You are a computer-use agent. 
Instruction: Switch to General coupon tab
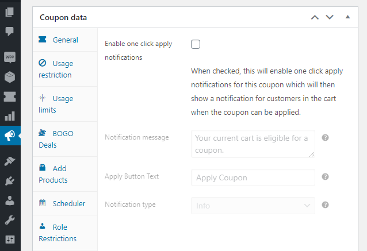click(x=65, y=40)
